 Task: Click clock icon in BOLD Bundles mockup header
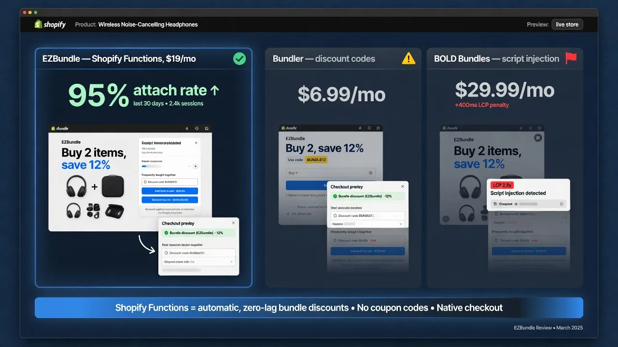(x=531, y=128)
